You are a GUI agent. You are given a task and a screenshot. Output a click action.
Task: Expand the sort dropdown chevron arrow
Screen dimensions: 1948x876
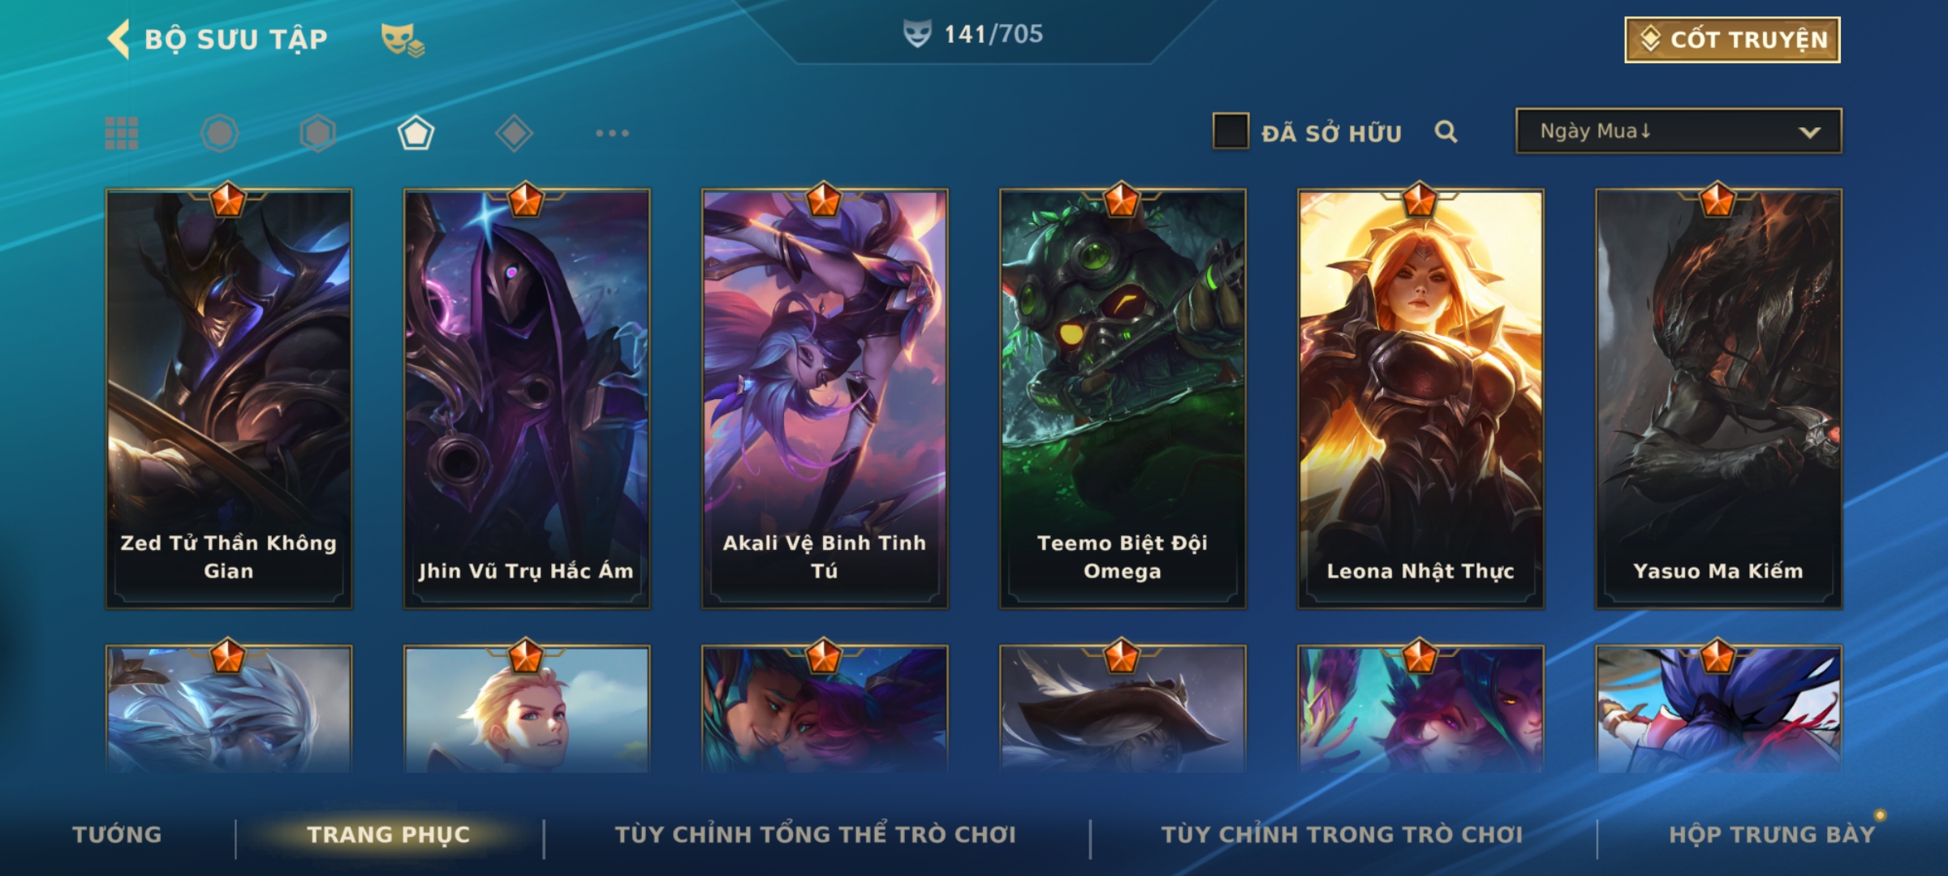pos(1809,132)
